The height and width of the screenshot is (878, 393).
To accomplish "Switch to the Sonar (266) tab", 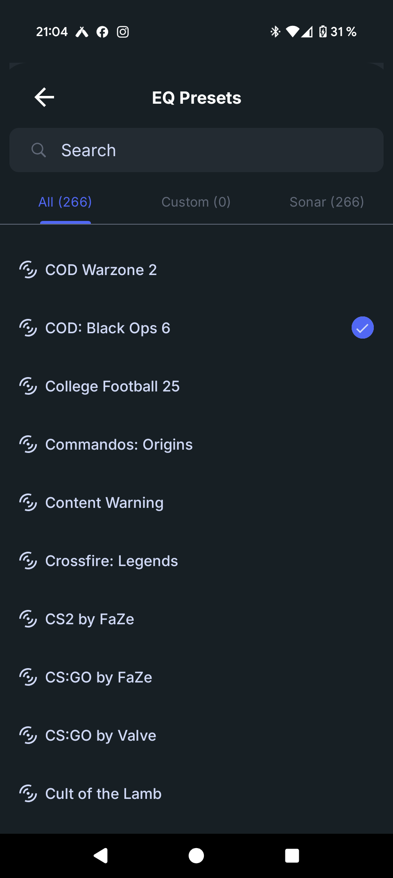I will tap(327, 202).
